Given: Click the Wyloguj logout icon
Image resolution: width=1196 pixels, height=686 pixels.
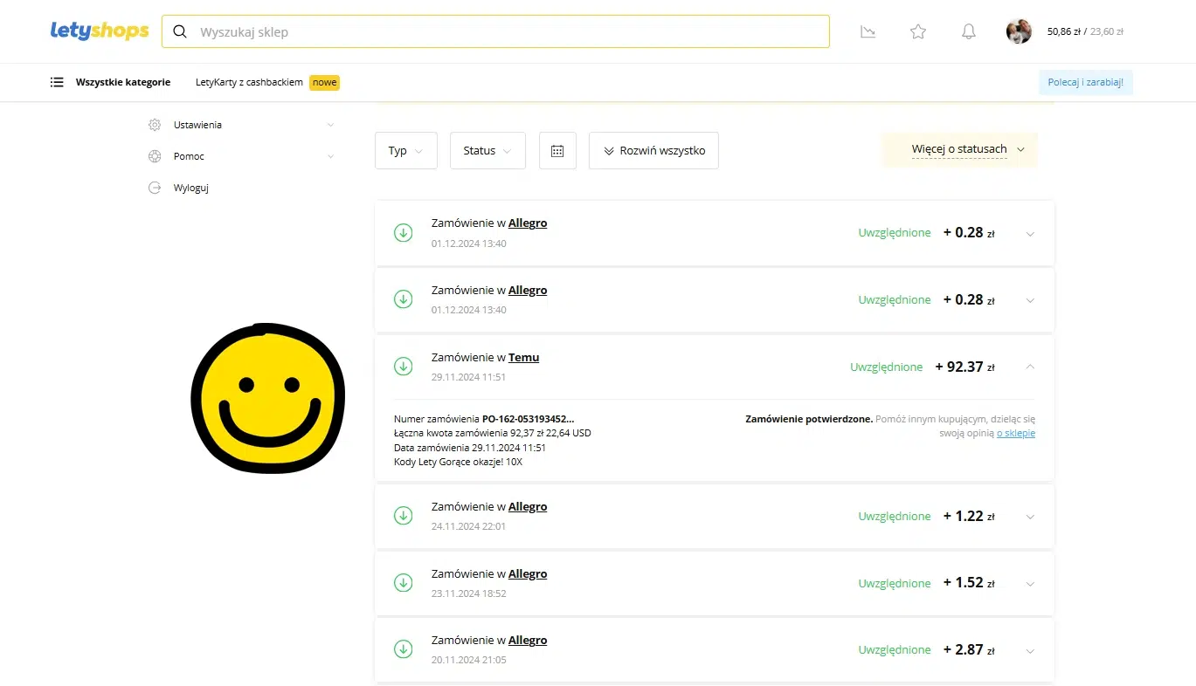Looking at the screenshot, I should click(155, 188).
